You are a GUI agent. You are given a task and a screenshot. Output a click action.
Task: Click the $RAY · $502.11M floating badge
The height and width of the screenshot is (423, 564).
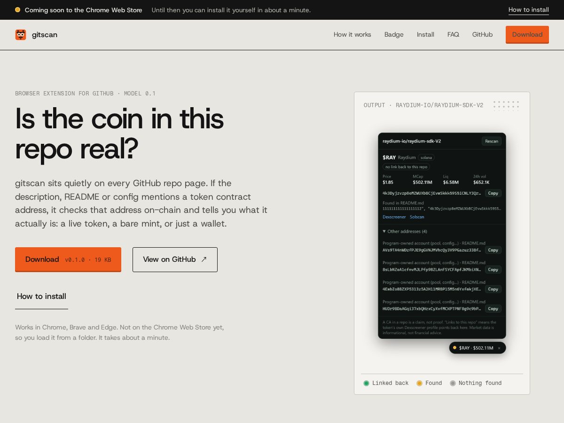[477, 348]
